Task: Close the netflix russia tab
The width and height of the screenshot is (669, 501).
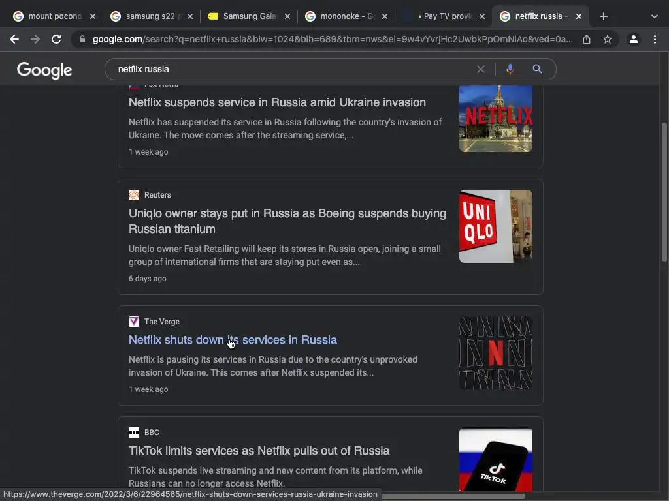Action: 579,16
